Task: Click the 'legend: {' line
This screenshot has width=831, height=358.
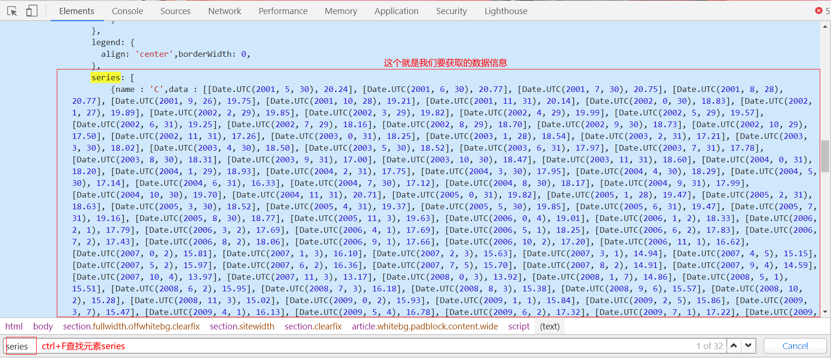Action: [113, 42]
